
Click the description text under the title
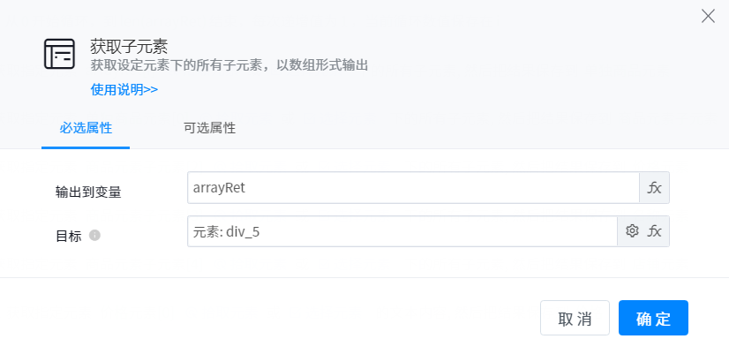click(x=229, y=65)
